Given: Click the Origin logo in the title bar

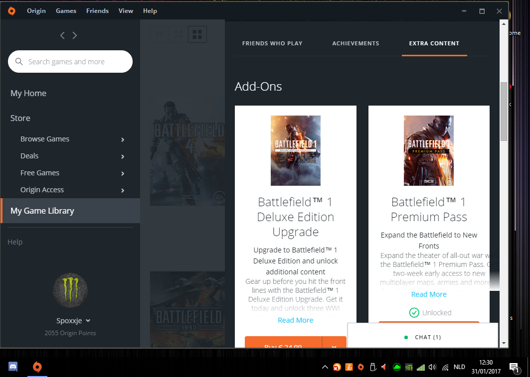Looking at the screenshot, I should [11, 11].
